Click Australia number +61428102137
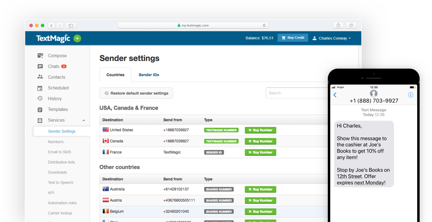 tap(176, 189)
